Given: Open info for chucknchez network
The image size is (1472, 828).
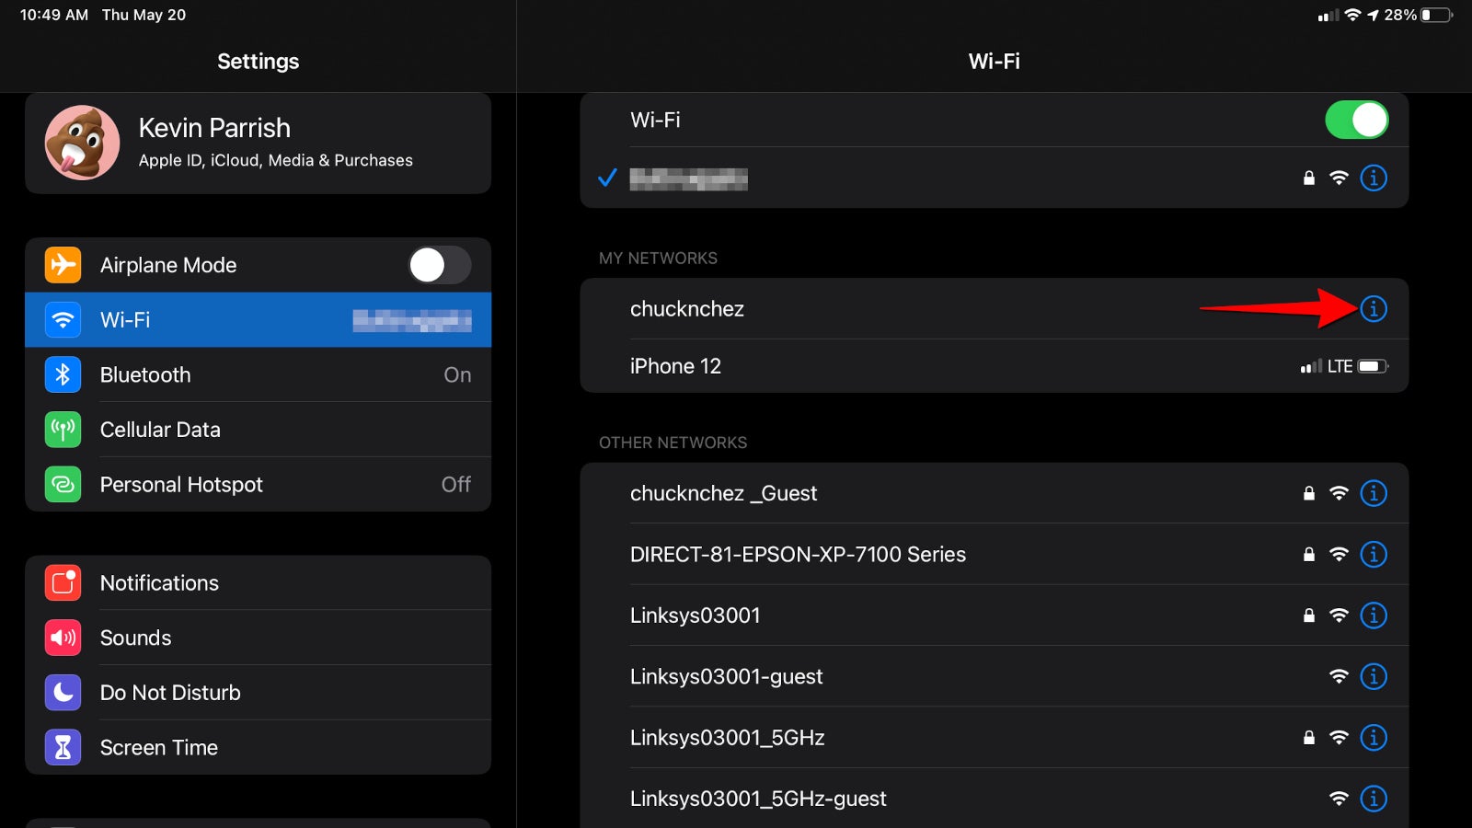Looking at the screenshot, I should point(1374,309).
